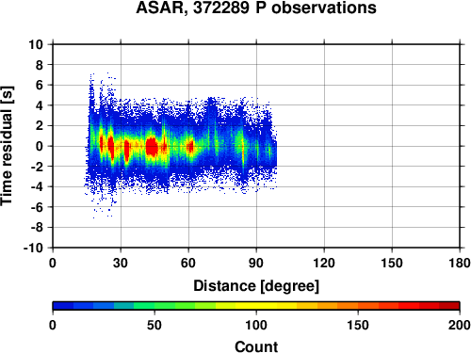Click the large red density blob near 45 degrees
The height and width of the screenshot is (353, 471).
(x=152, y=147)
